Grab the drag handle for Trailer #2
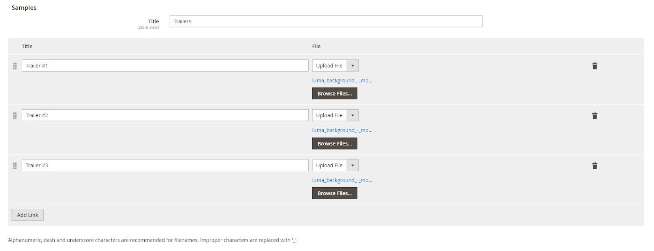This screenshot has height=251, width=654. coord(15,116)
